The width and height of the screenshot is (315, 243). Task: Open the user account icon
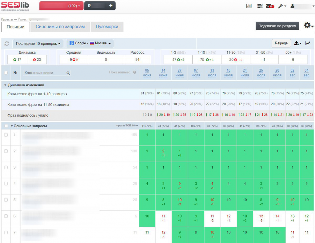[292, 6]
